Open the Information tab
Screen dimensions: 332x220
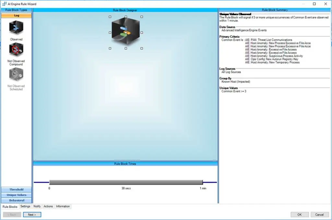tap(63, 206)
